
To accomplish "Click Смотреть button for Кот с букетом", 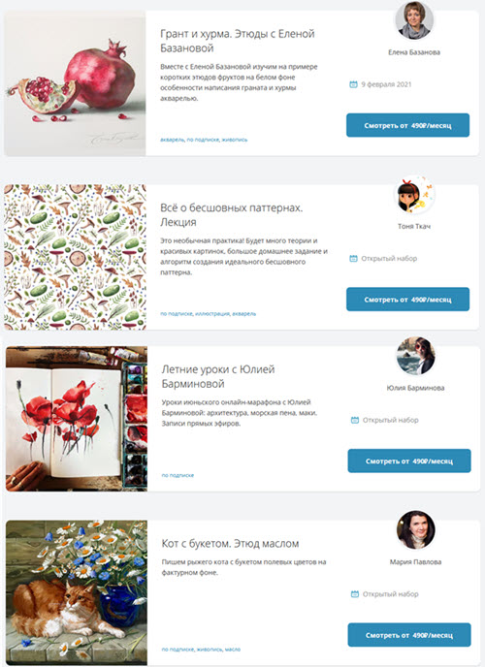I will 409,635.
